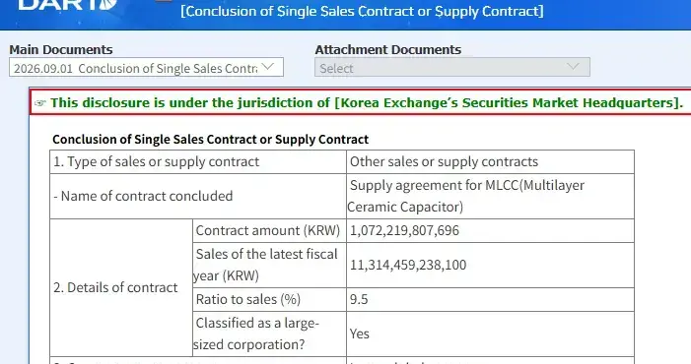Click the bold table heading above the table
Viewport: 691px width, 364px height.
tap(210, 140)
